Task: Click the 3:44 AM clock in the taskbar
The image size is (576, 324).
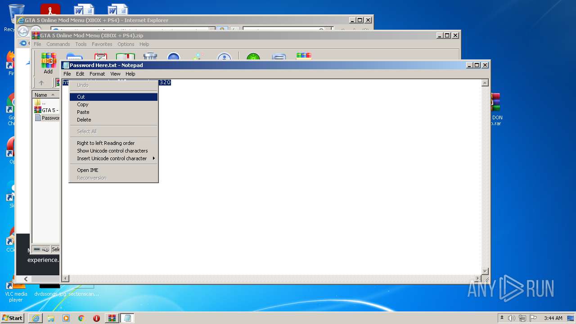Action: click(x=553, y=318)
